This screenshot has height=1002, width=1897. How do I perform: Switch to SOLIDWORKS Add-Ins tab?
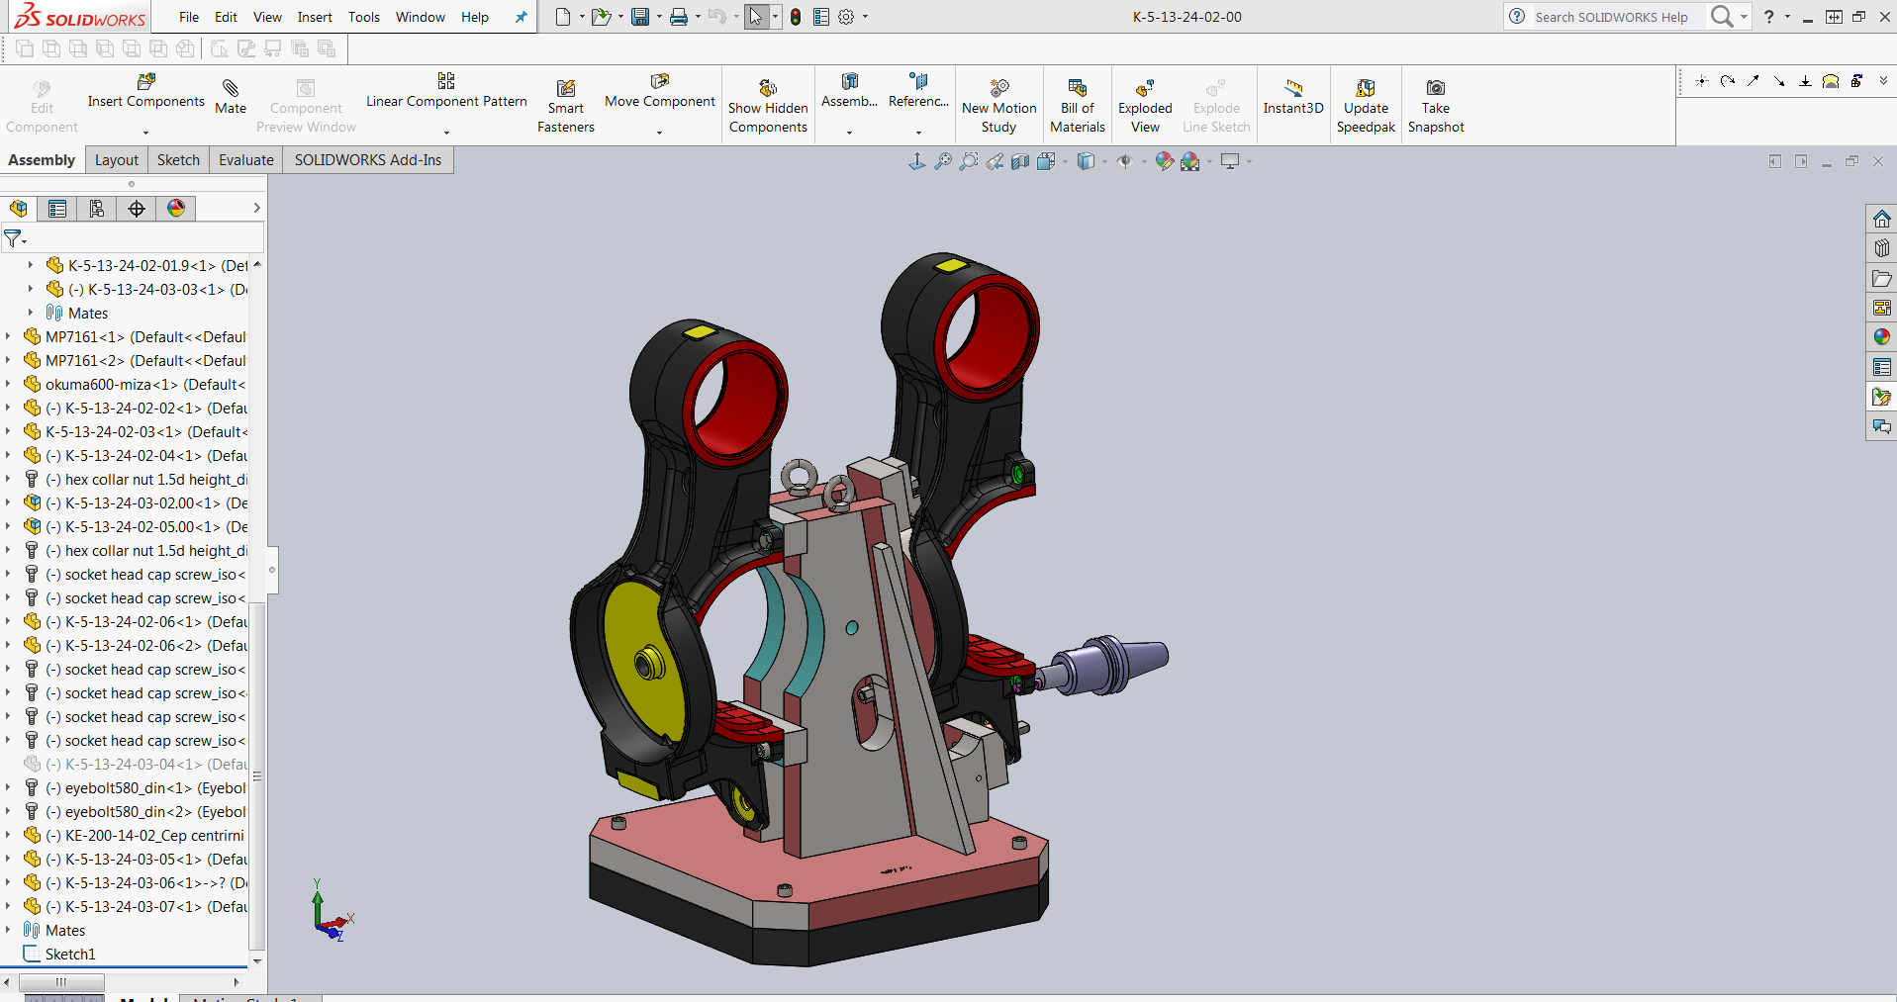click(368, 160)
